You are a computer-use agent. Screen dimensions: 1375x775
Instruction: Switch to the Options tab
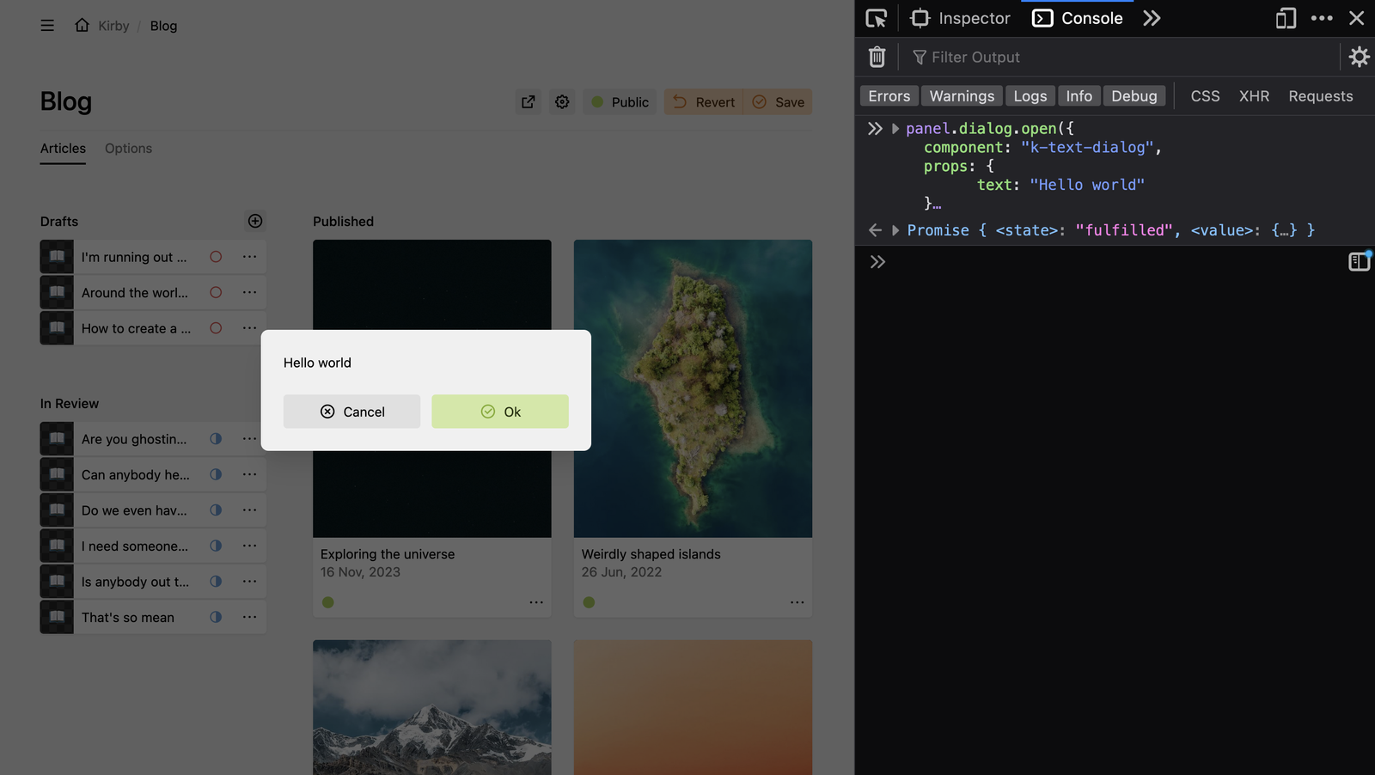(128, 149)
